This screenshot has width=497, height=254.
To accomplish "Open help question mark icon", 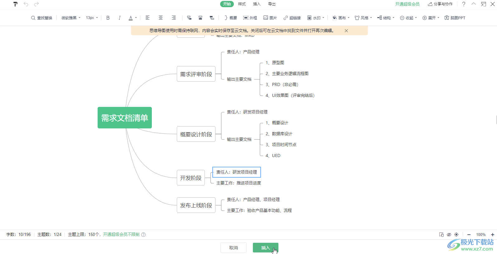I will coord(464,4).
